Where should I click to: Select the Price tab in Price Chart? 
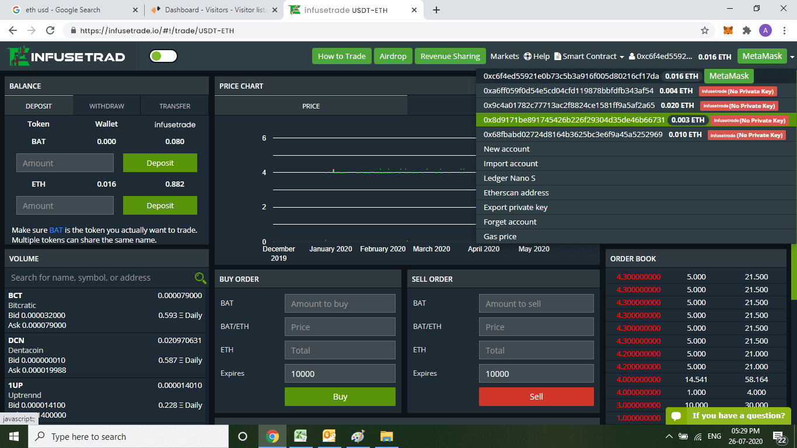[311, 106]
